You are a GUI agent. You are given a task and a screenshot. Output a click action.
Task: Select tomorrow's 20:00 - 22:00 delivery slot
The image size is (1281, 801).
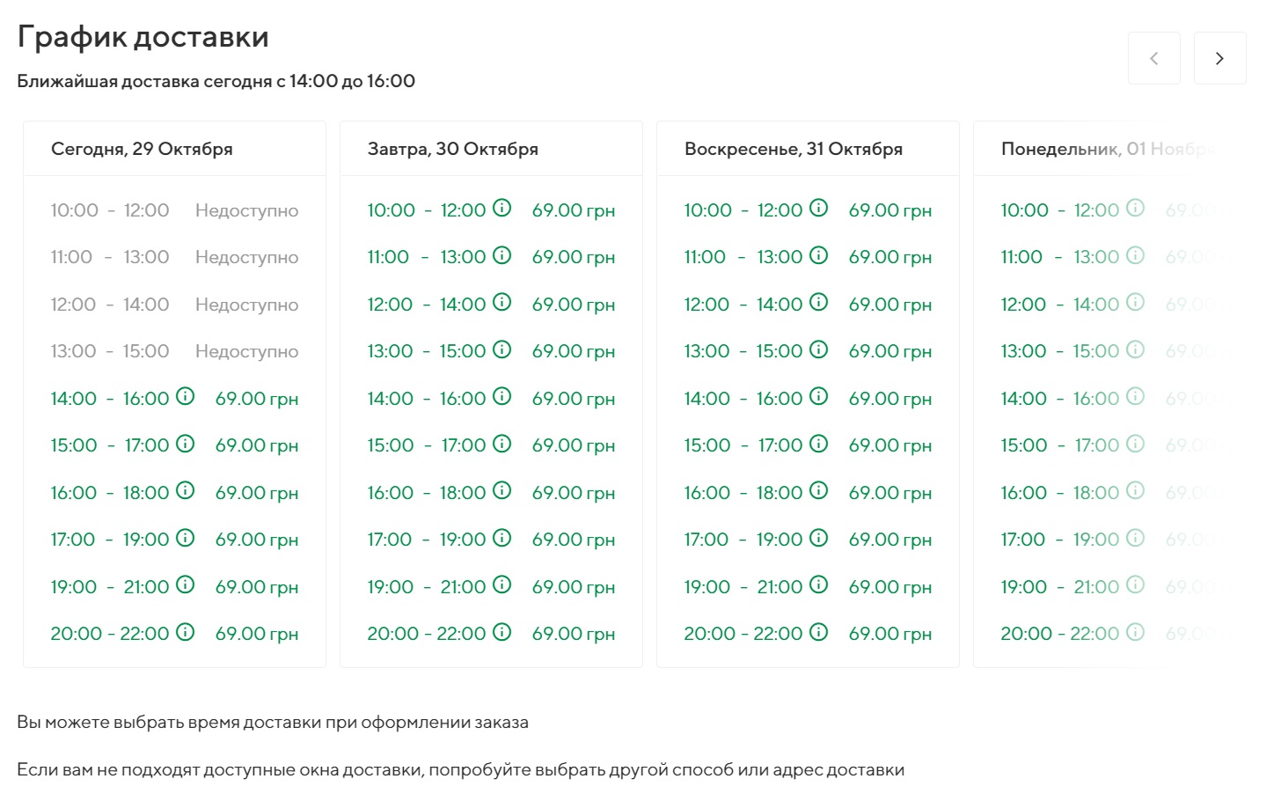click(x=426, y=634)
